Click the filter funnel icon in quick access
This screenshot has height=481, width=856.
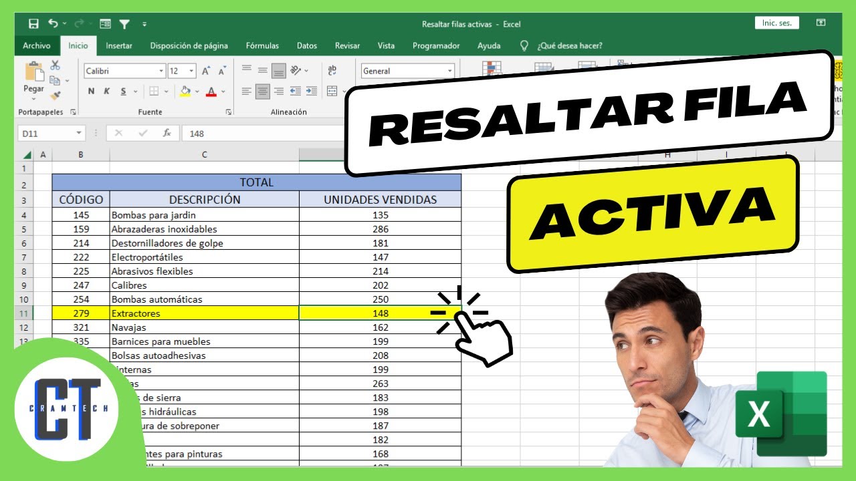(124, 23)
